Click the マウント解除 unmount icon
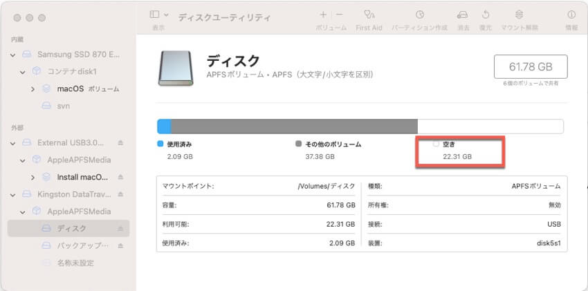The height and width of the screenshot is (291, 588). (x=519, y=15)
